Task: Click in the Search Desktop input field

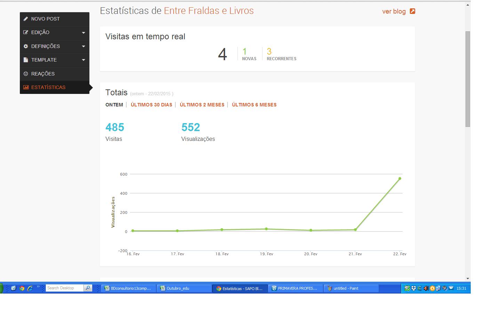Action: (64, 288)
